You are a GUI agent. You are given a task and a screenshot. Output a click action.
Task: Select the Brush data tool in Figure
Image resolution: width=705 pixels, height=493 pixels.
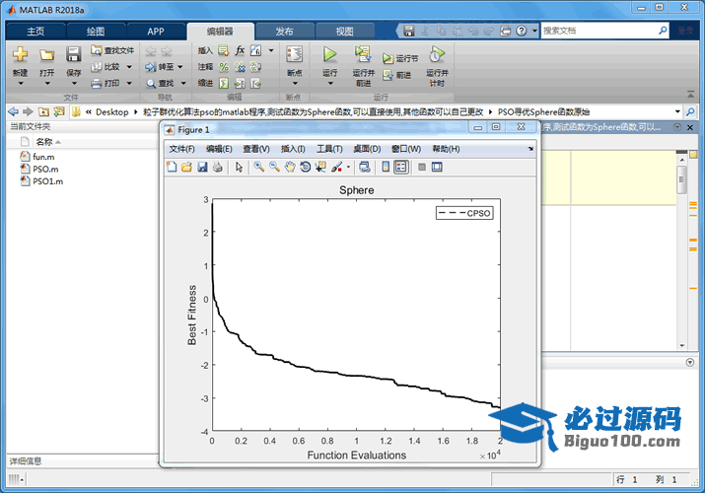point(337,168)
